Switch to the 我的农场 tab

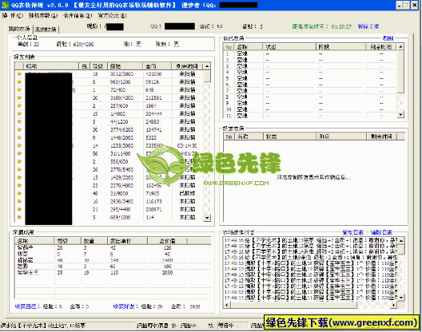pyautogui.click(x=19, y=29)
